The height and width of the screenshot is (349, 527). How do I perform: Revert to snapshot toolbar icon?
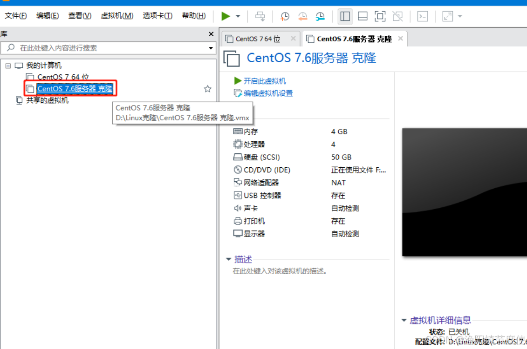(302, 16)
